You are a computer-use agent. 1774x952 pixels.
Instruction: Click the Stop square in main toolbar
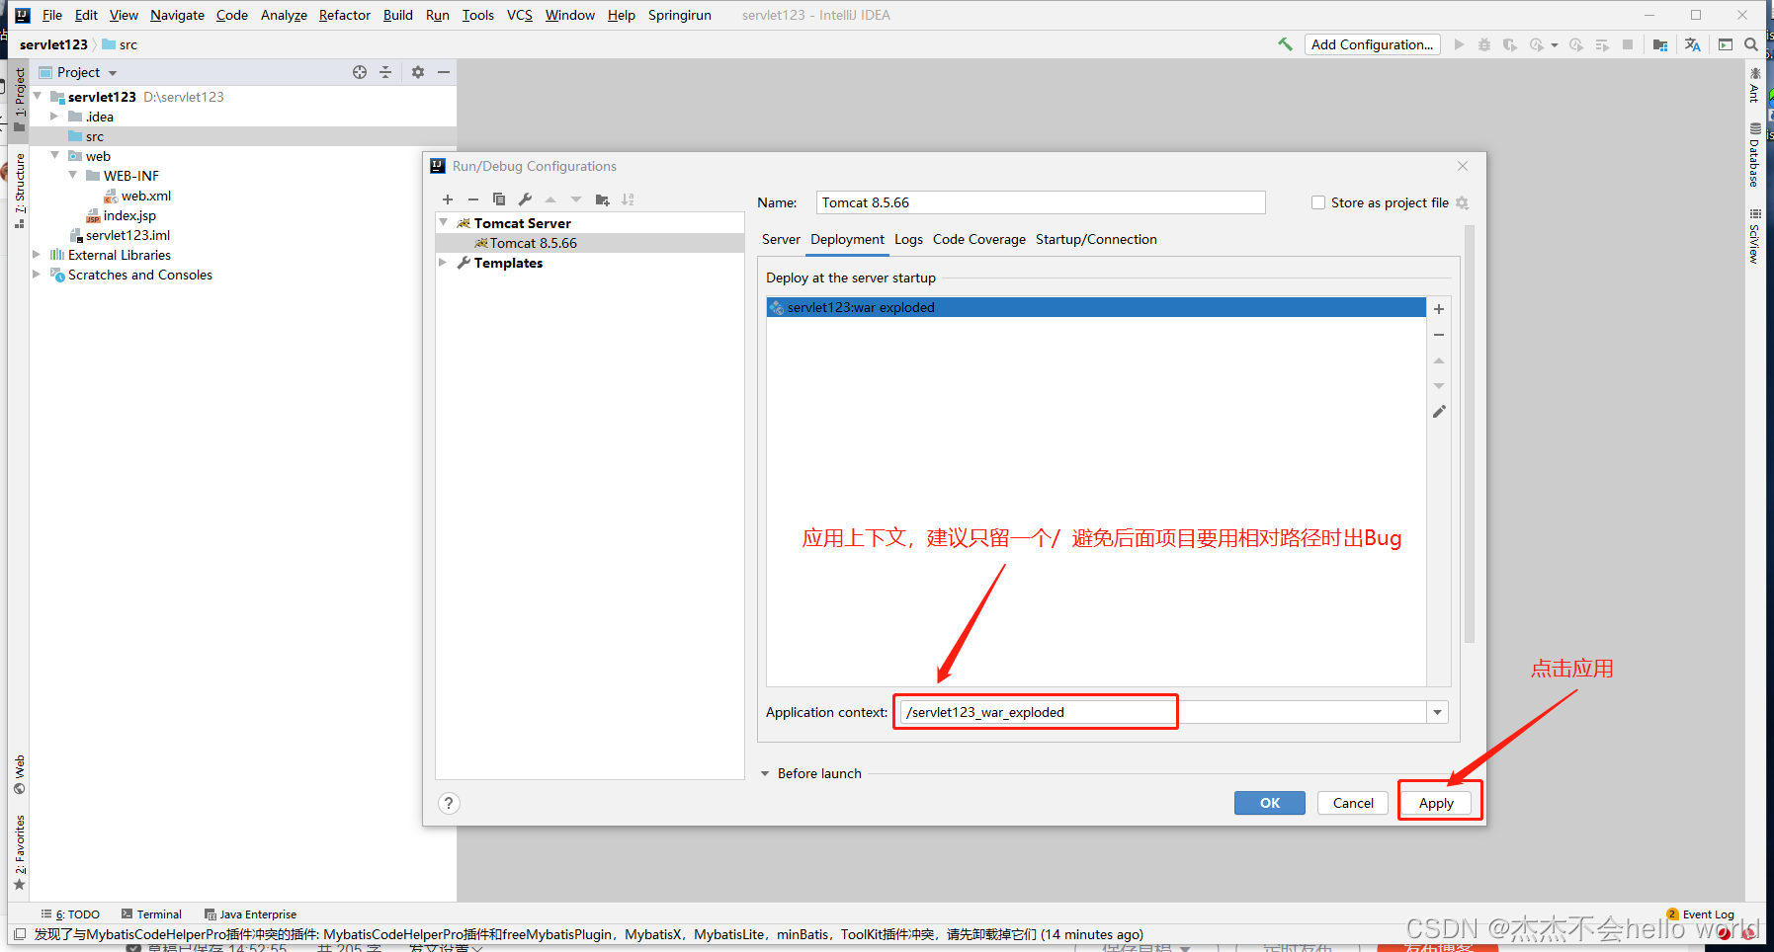(x=1628, y=44)
